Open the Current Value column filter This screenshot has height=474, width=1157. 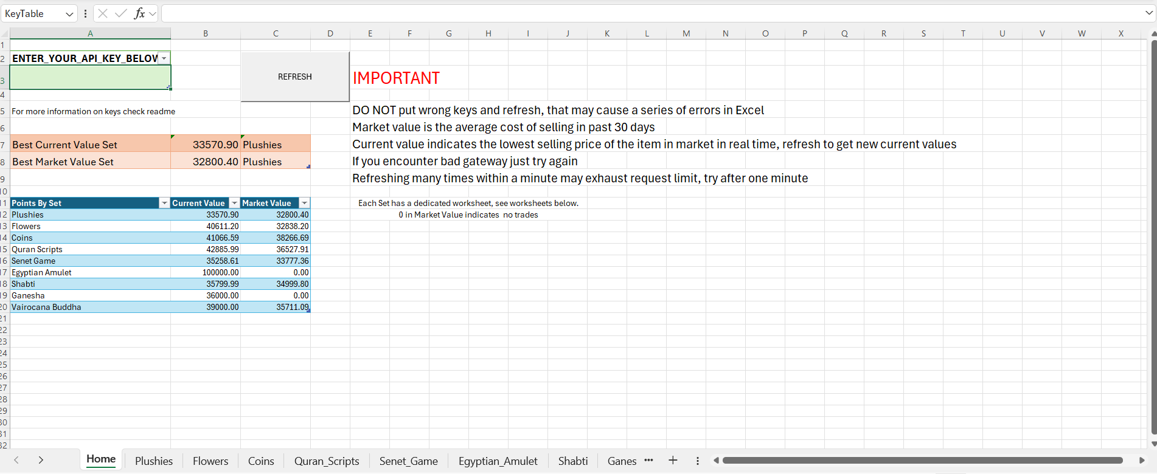tap(234, 203)
